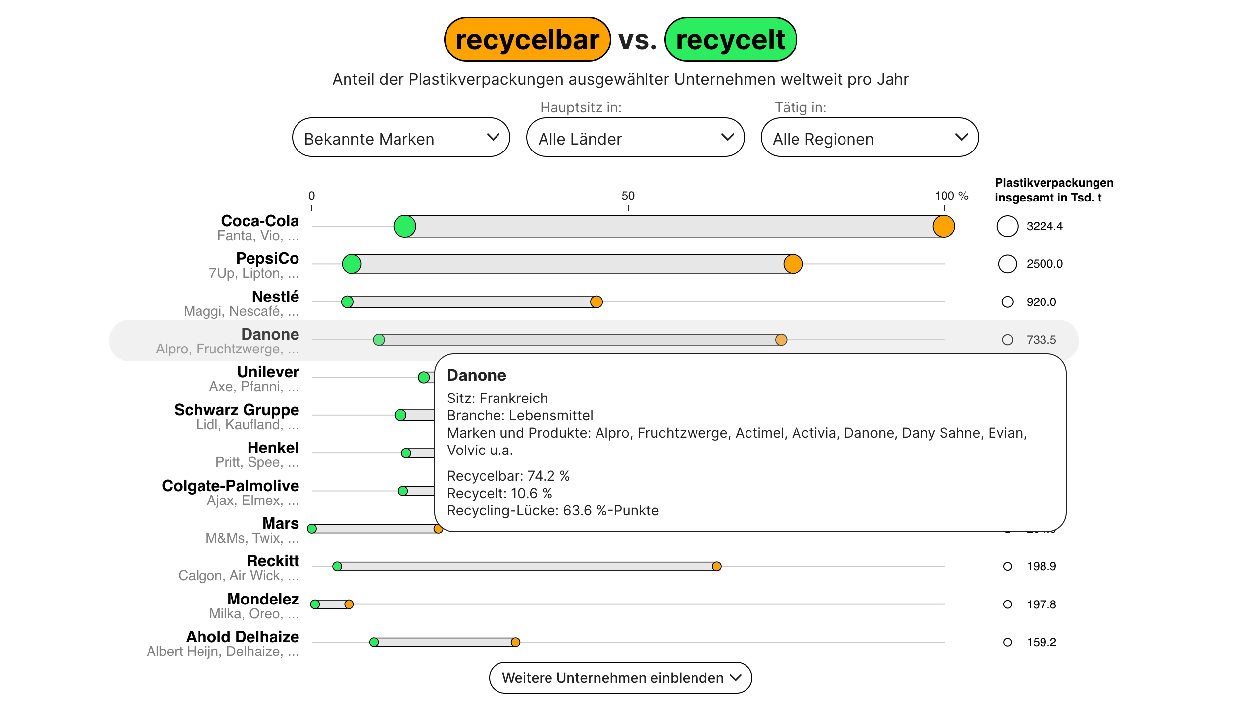Click the total plastic circle next to Coca-Cola
Viewport: 1243px width, 703px height.
(x=1007, y=226)
